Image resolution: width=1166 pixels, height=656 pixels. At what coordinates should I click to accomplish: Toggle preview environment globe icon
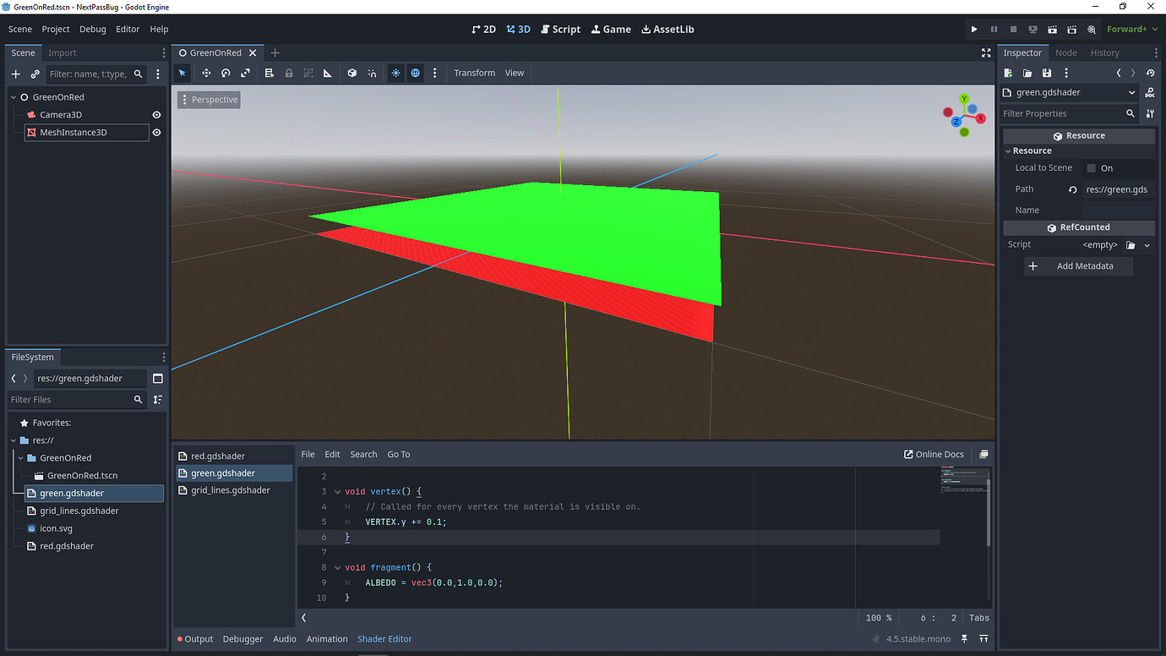point(416,73)
